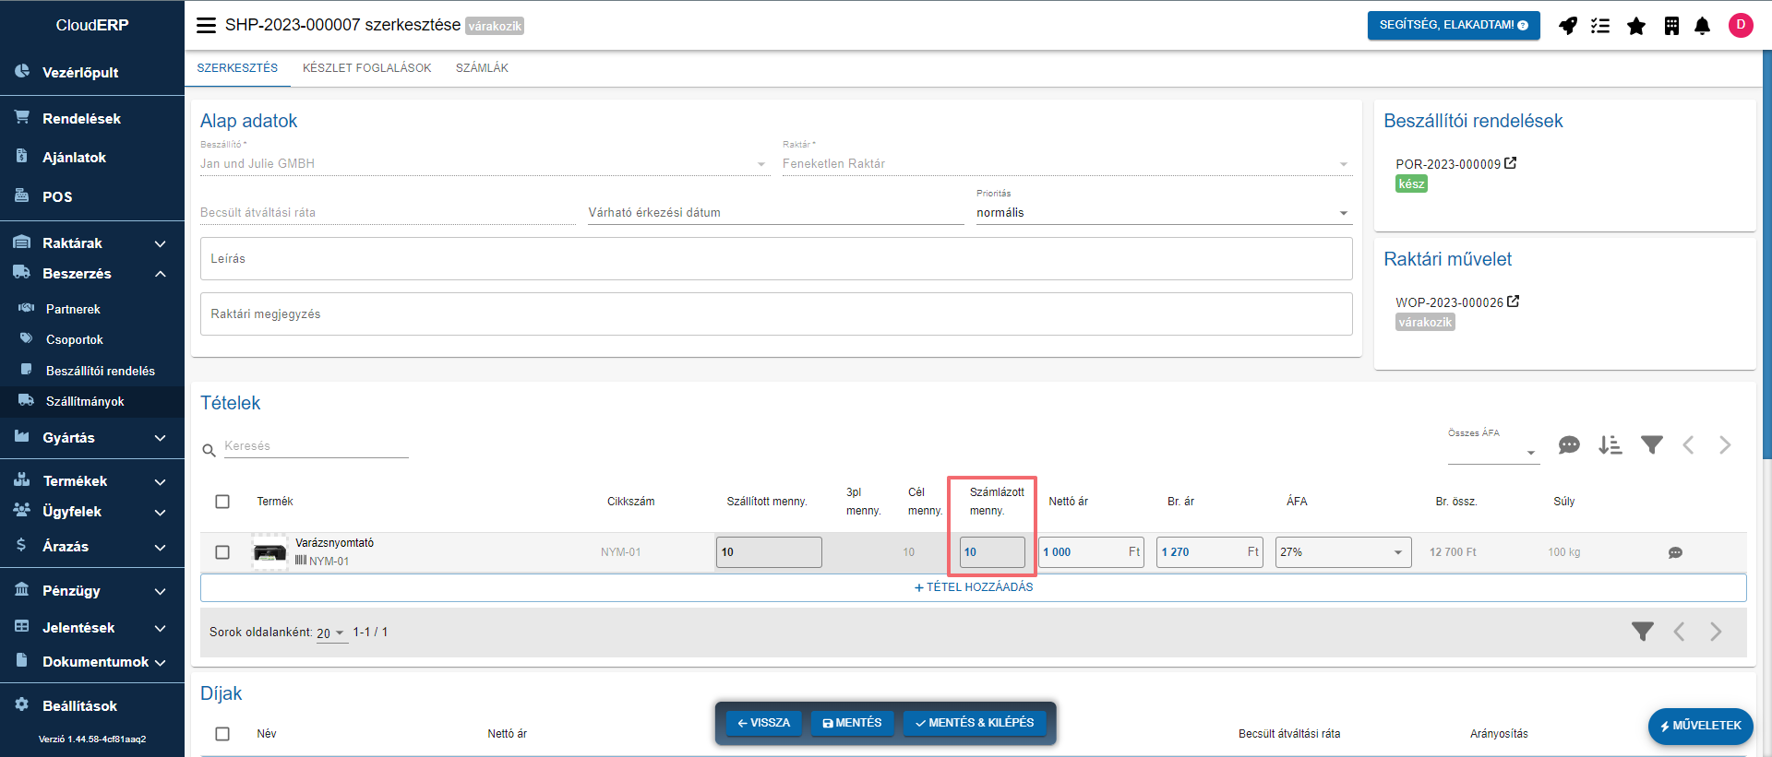Click the star favorites icon
Viewport: 1772px width, 757px height.
1636,26
